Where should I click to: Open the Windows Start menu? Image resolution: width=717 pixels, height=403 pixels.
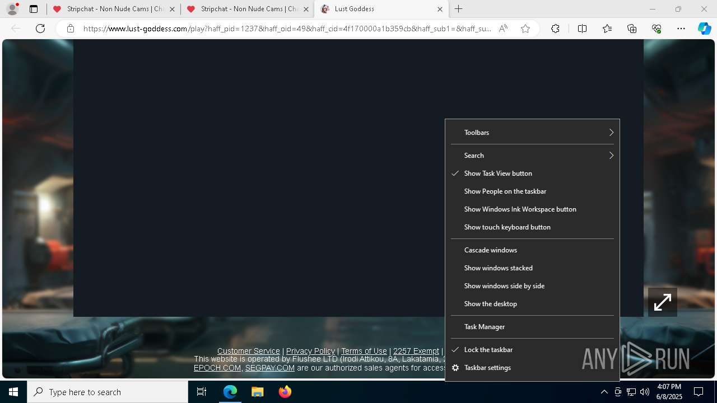coord(13,392)
